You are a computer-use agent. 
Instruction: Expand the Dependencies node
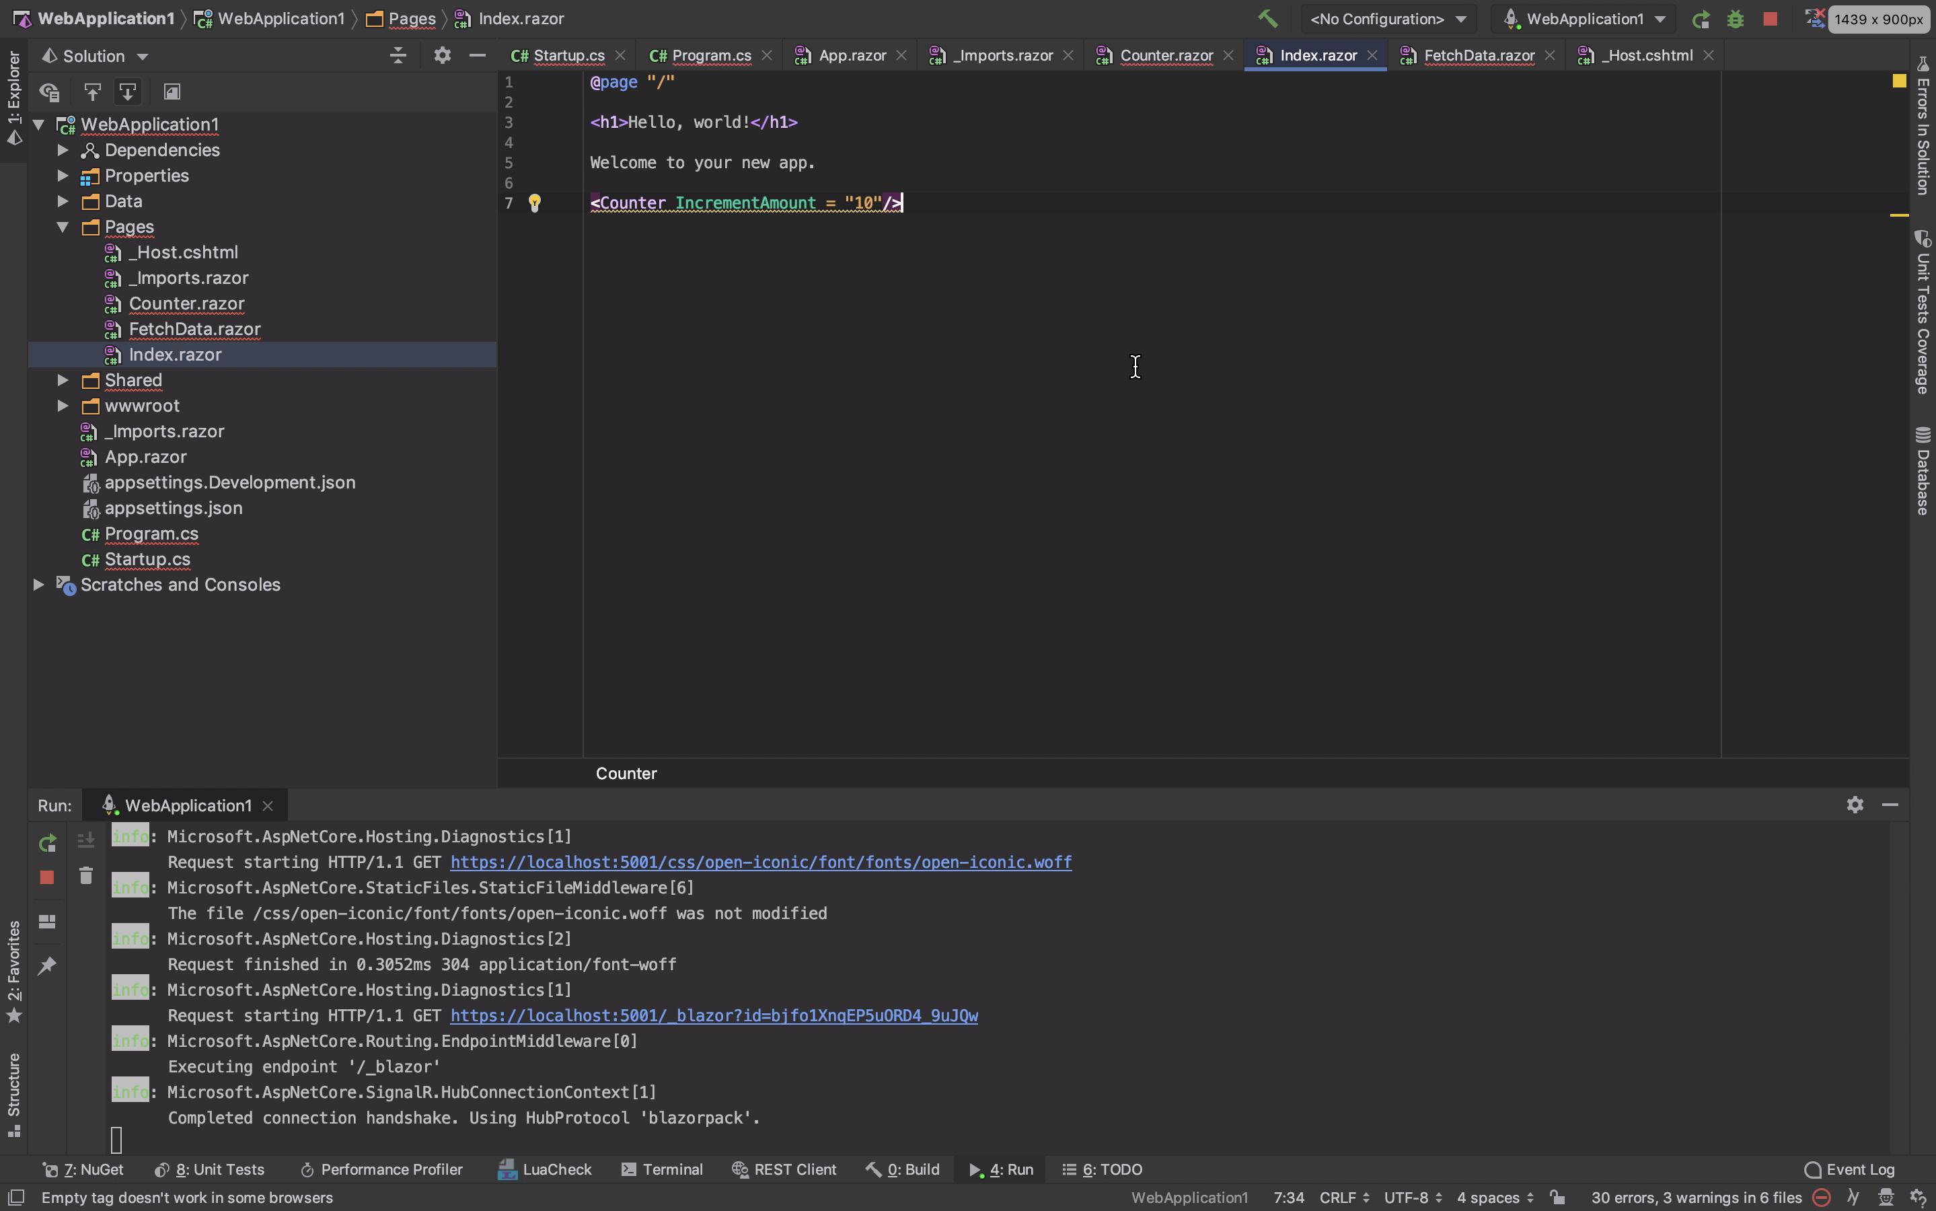[x=63, y=150]
